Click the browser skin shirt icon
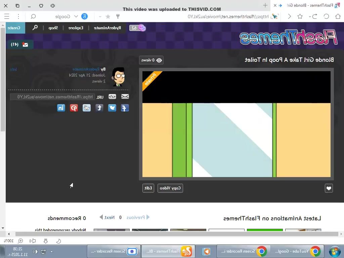This screenshot has height=258, width=344. [41, 5]
